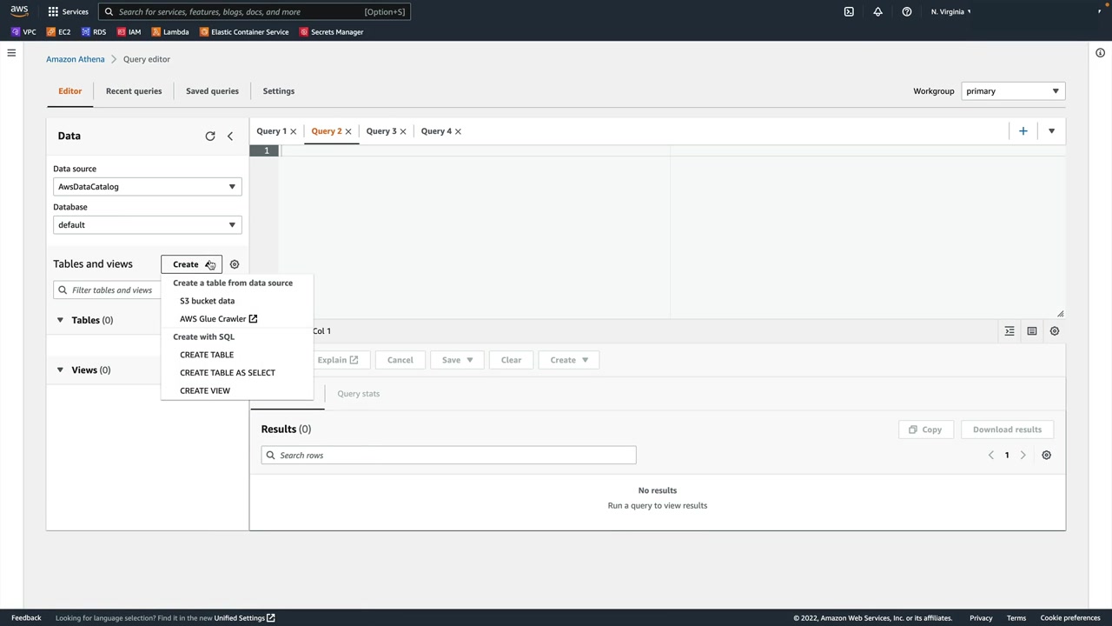Refresh the Data panel
The height and width of the screenshot is (626, 1112).
pos(210,136)
